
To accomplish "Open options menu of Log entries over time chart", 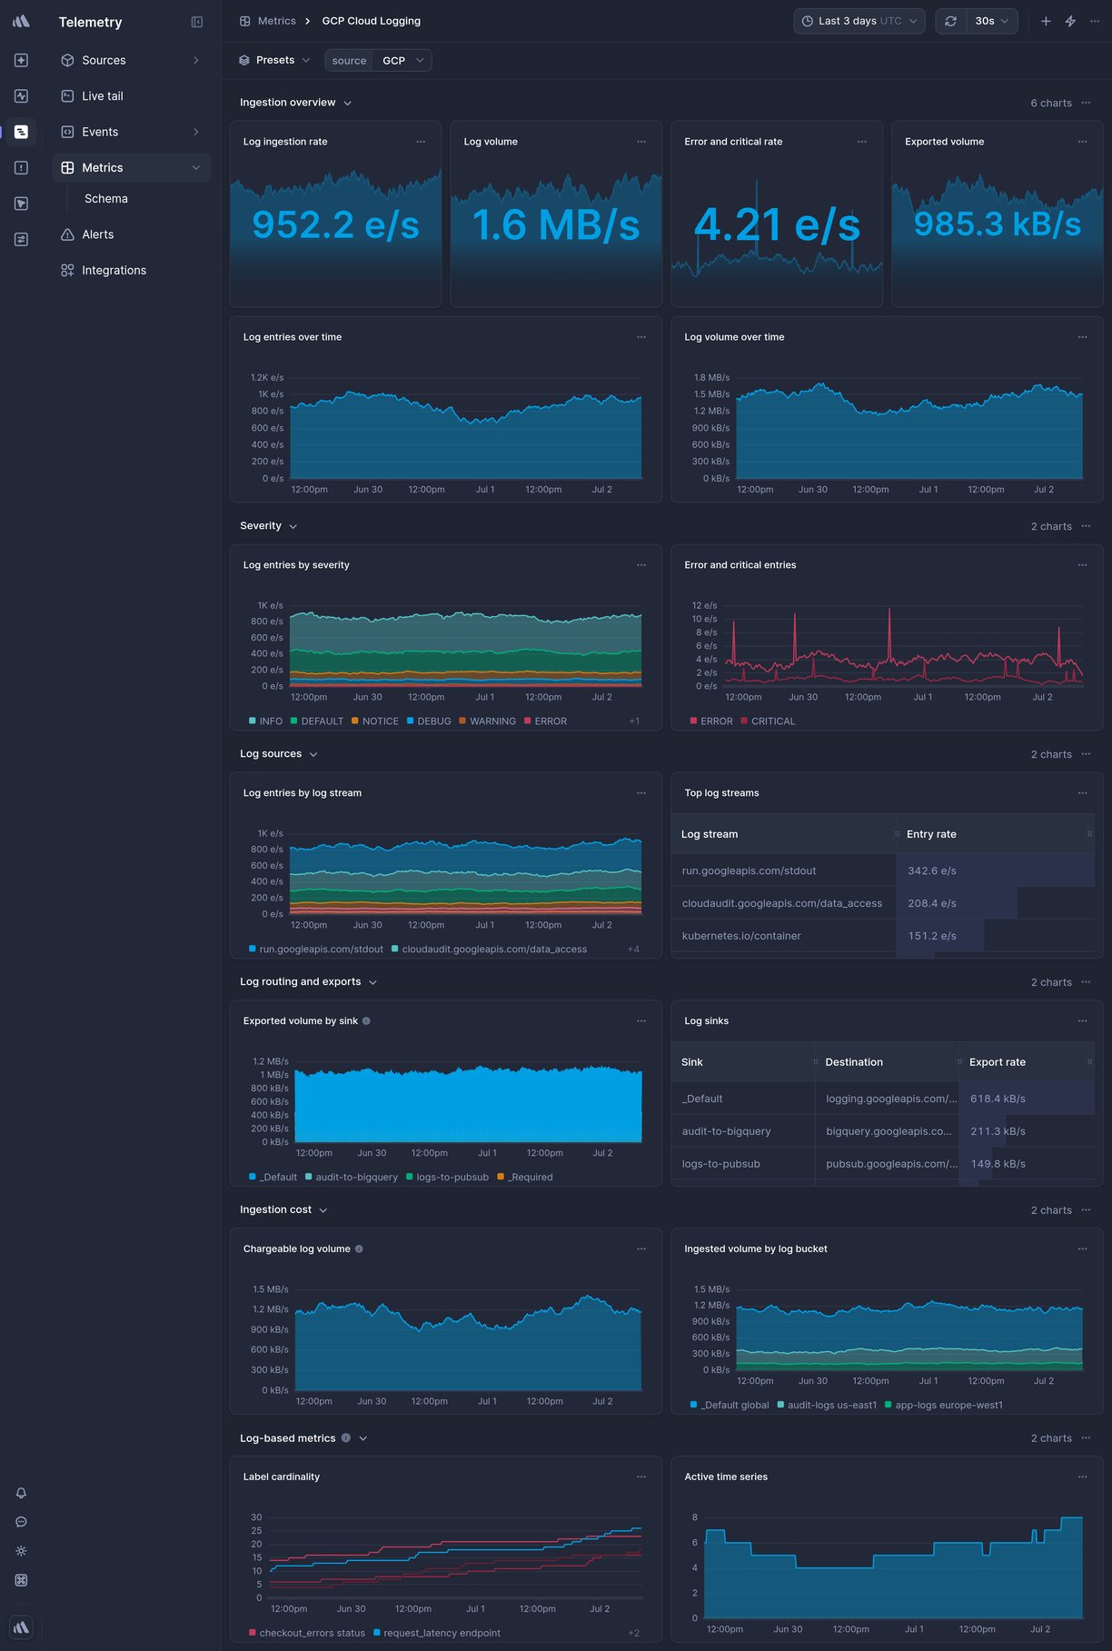I will (x=641, y=337).
